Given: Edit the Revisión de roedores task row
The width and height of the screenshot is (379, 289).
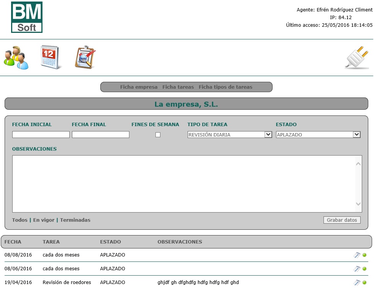Looking at the screenshot, I should (357, 283).
